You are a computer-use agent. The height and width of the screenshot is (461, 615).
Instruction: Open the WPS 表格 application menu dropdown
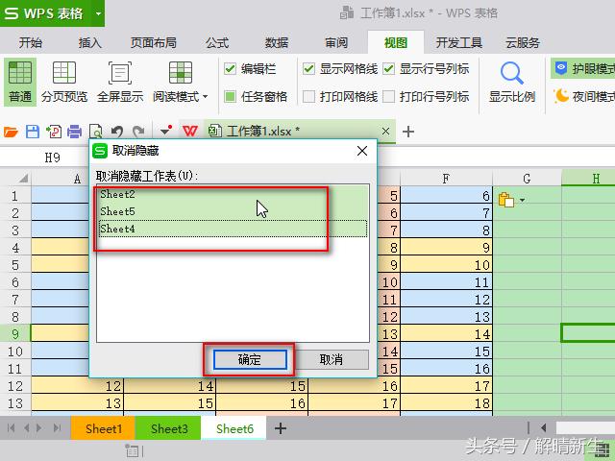(98, 13)
